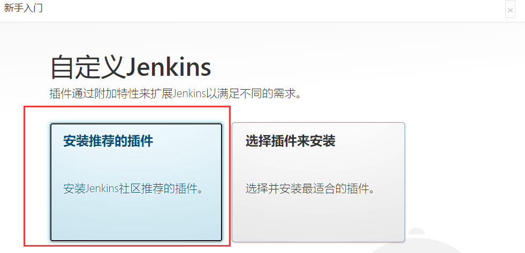525x253 pixels.
Task: Choose the 安装推荐的插件 option card
Action: [x=136, y=182]
